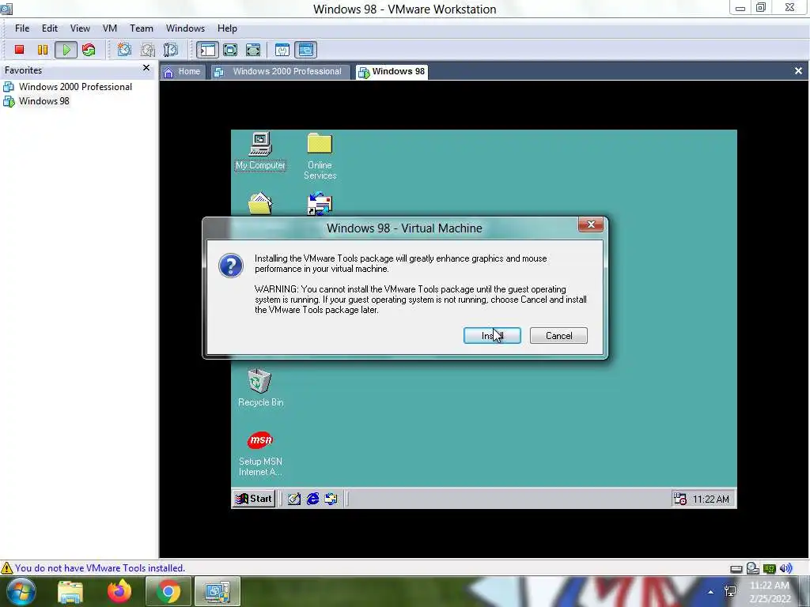Click the Windows 98 Start button
The width and height of the screenshot is (810, 607).
click(x=254, y=499)
